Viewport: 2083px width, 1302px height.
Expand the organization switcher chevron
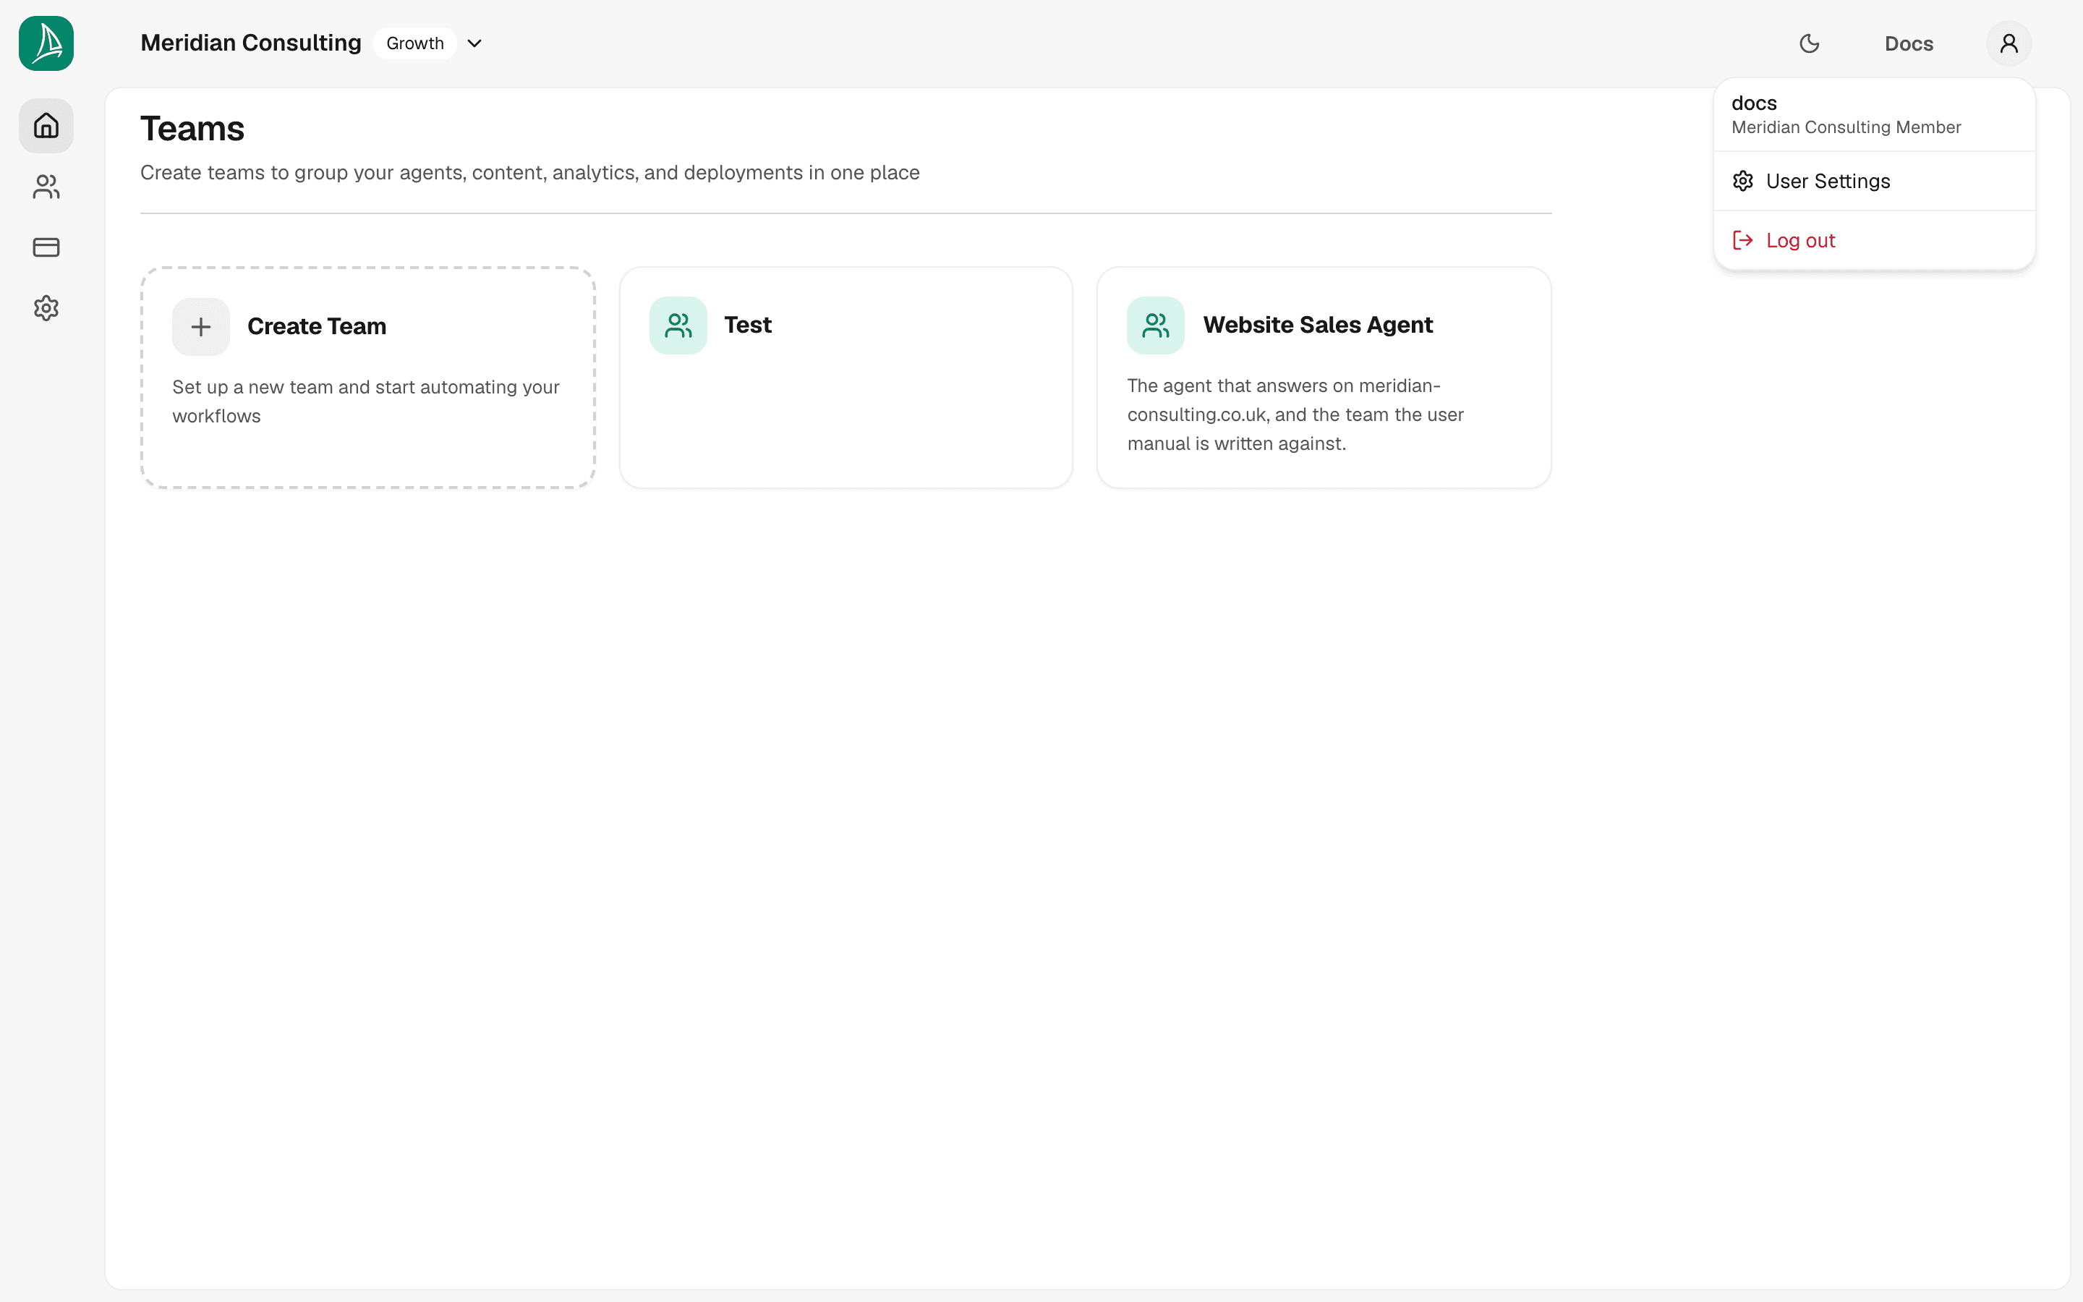click(474, 43)
